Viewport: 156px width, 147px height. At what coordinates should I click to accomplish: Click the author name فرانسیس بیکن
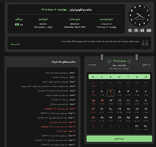coord(15,44)
